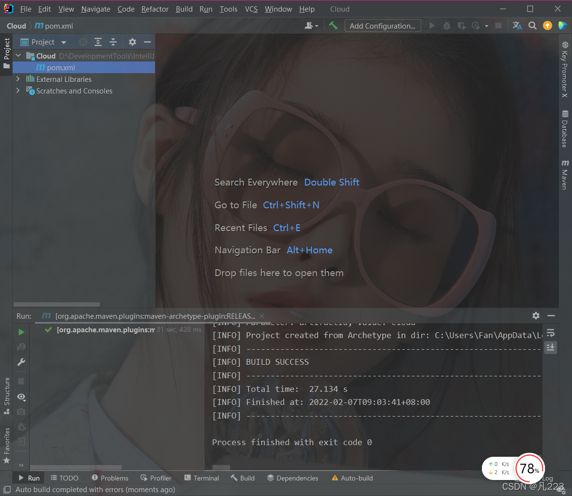Viewport: 572px width, 496px height.
Task: Click Project panel horizontal scrollbar
Action: pos(57,304)
